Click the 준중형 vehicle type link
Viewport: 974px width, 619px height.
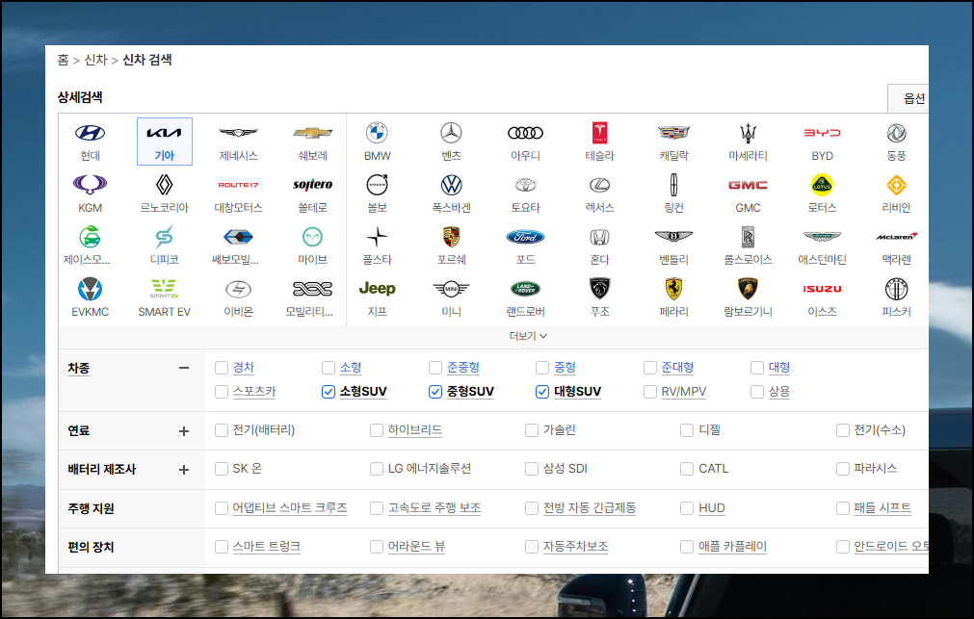click(463, 367)
